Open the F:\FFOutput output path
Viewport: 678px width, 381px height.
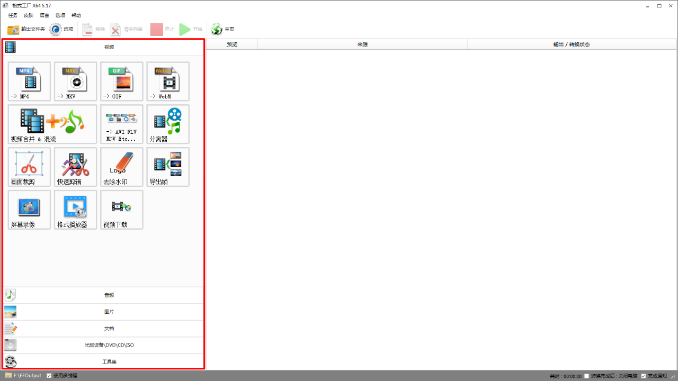pyautogui.click(x=23, y=376)
